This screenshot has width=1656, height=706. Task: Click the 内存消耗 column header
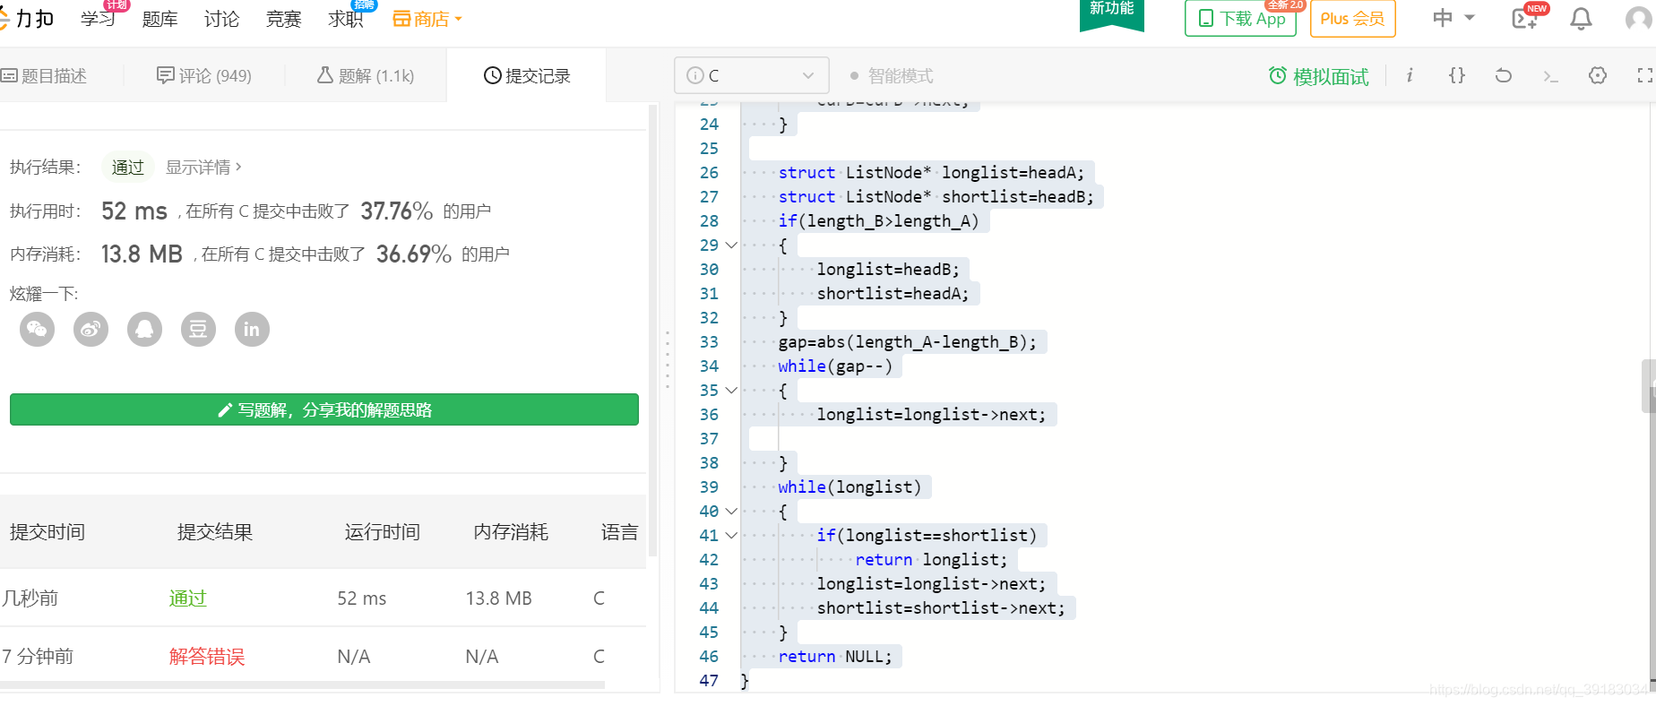(511, 532)
